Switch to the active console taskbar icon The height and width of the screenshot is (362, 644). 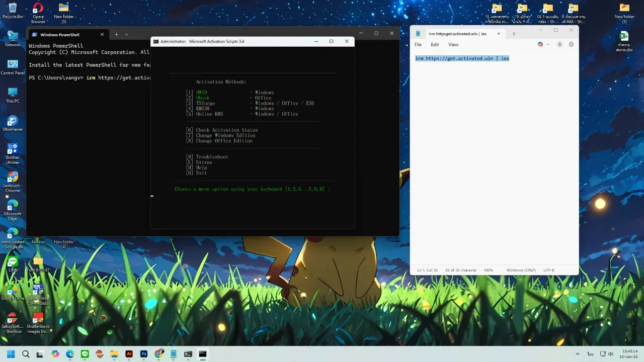[203, 354]
